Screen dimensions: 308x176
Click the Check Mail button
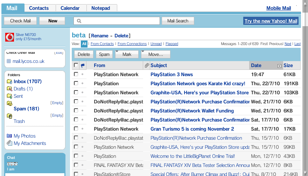20,21
